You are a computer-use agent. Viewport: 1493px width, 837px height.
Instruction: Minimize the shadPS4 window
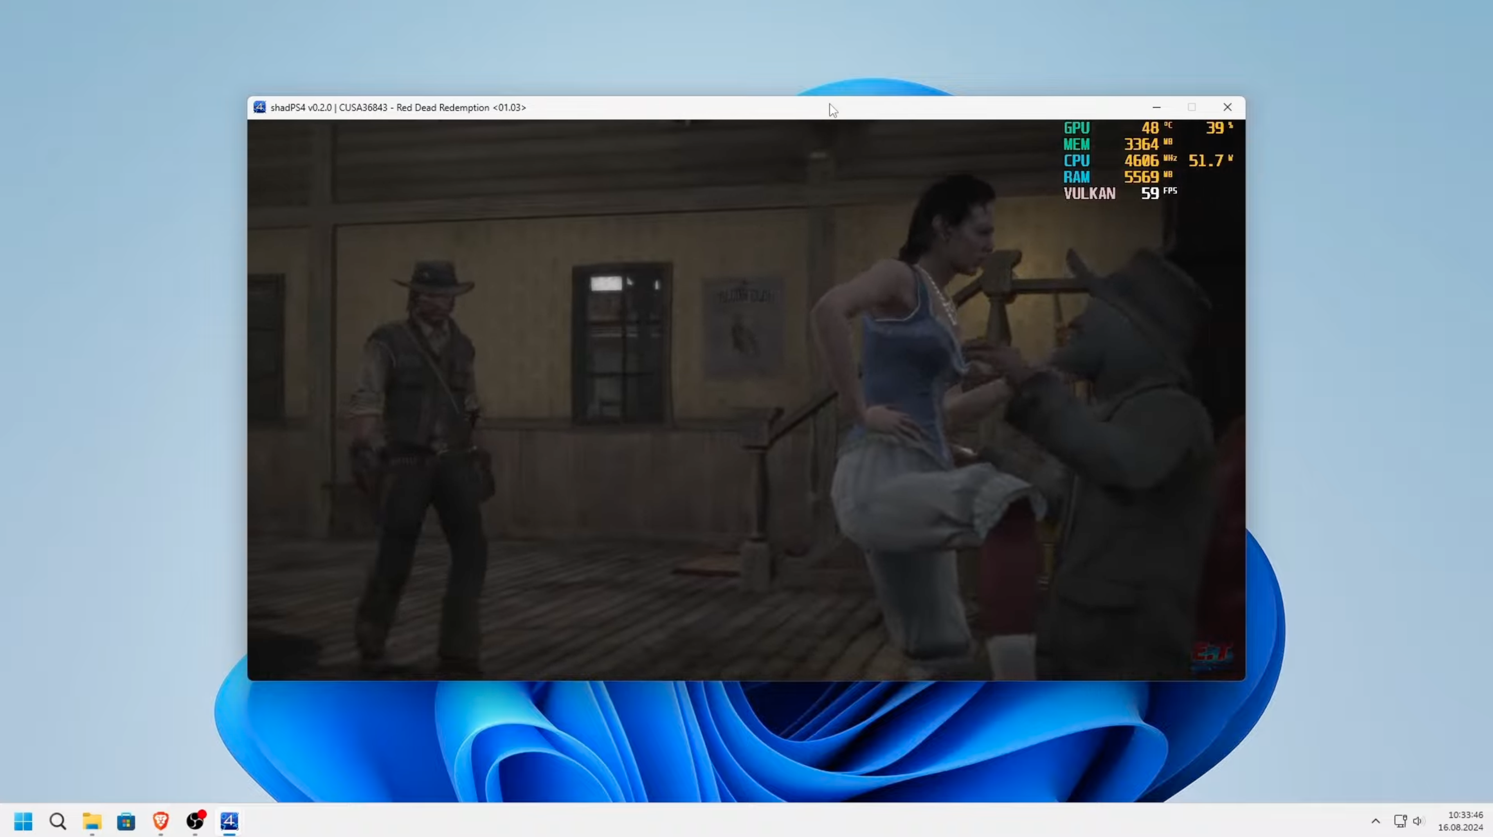(1156, 107)
